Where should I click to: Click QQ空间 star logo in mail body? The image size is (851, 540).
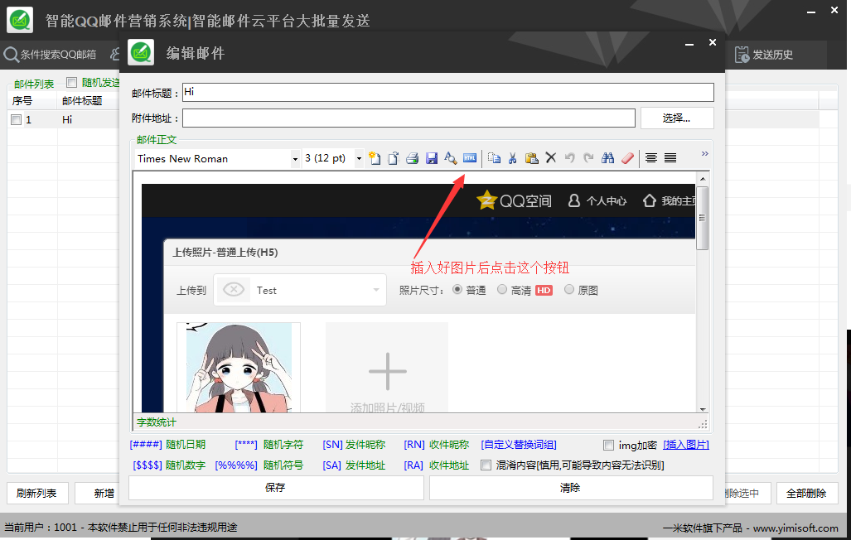tap(487, 200)
